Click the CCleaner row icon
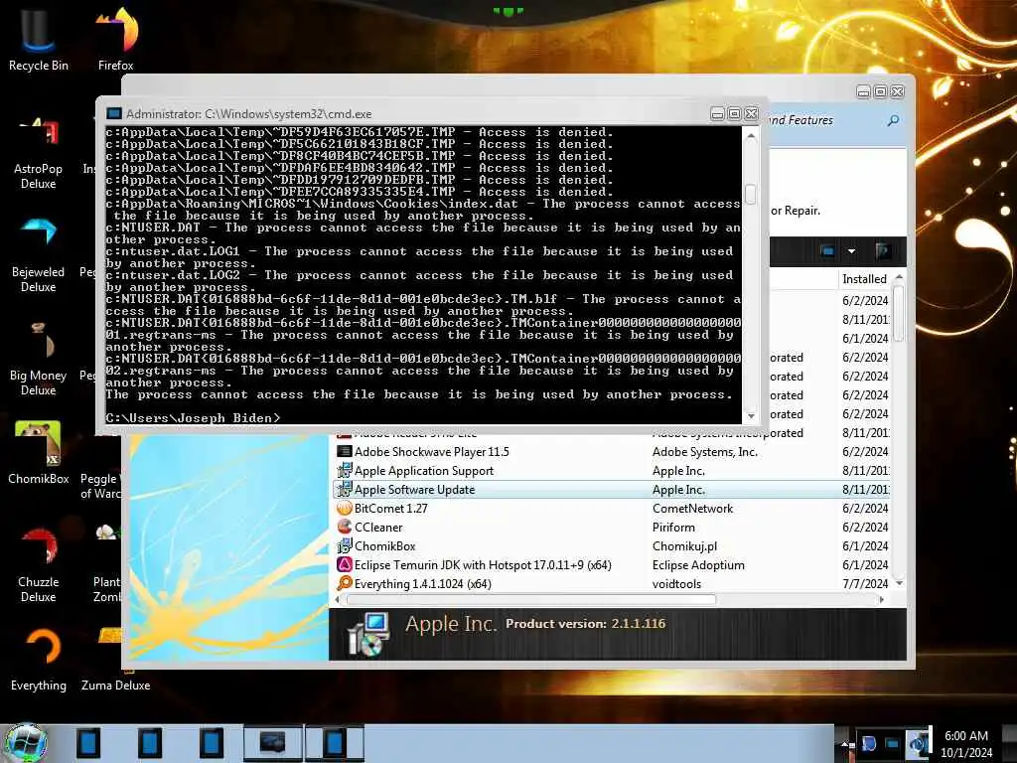Viewport: 1017px width, 763px height. (x=345, y=527)
